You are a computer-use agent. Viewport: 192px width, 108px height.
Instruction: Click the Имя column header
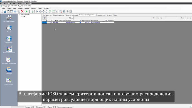[55, 21]
